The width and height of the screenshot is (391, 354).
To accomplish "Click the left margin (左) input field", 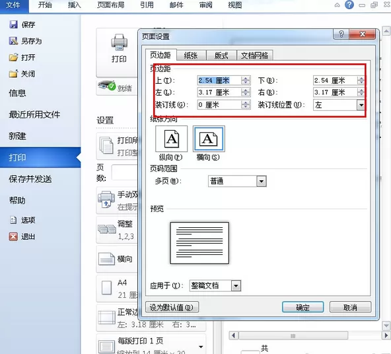I will click(219, 92).
